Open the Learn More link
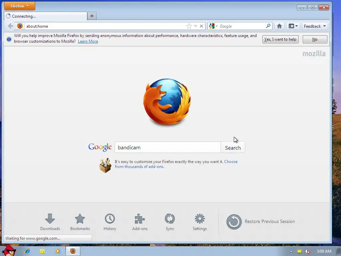Image resolution: width=341 pixels, height=256 pixels. point(88,41)
